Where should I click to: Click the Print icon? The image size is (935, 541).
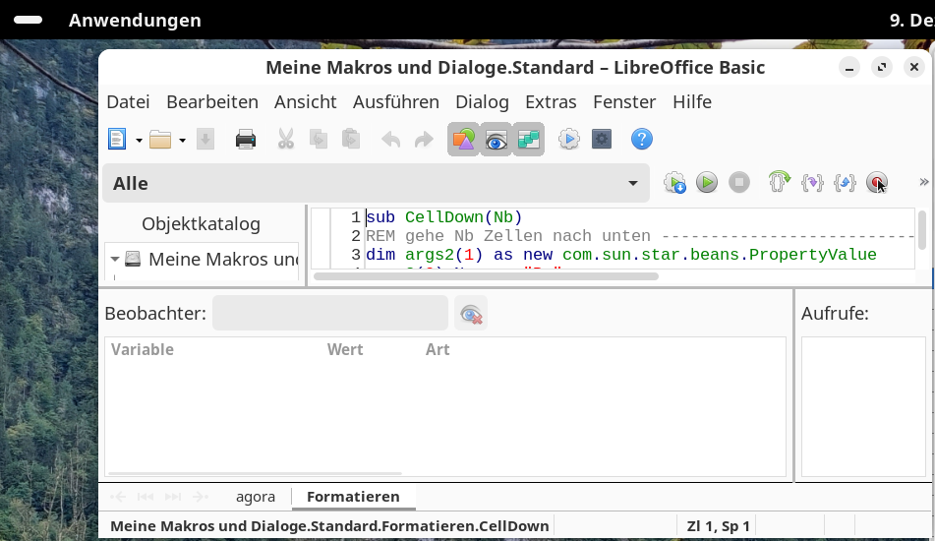click(x=246, y=140)
